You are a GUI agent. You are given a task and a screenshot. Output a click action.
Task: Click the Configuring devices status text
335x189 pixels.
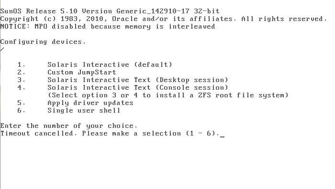(x=43, y=42)
